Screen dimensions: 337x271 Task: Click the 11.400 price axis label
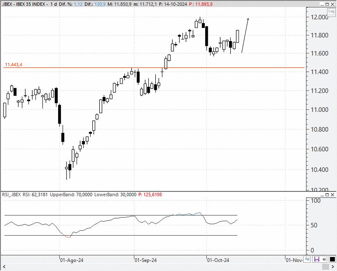[x=319, y=72]
